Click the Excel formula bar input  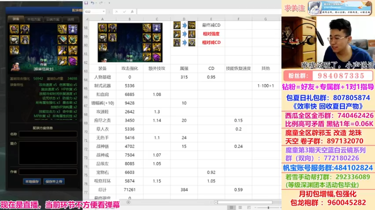pos(209,11)
